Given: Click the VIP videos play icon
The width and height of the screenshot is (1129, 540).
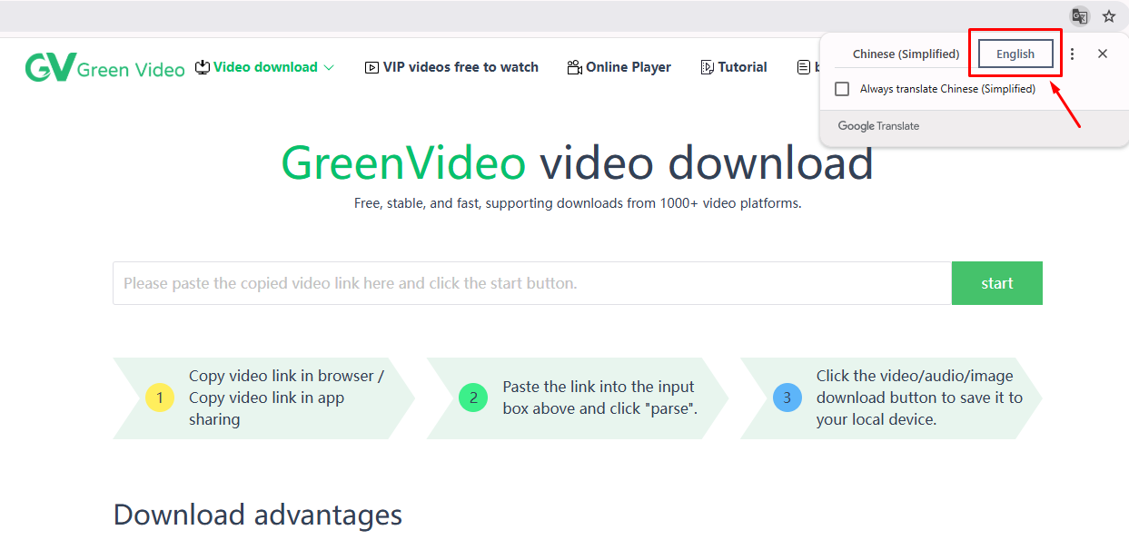Looking at the screenshot, I should click(x=371, y=66).
